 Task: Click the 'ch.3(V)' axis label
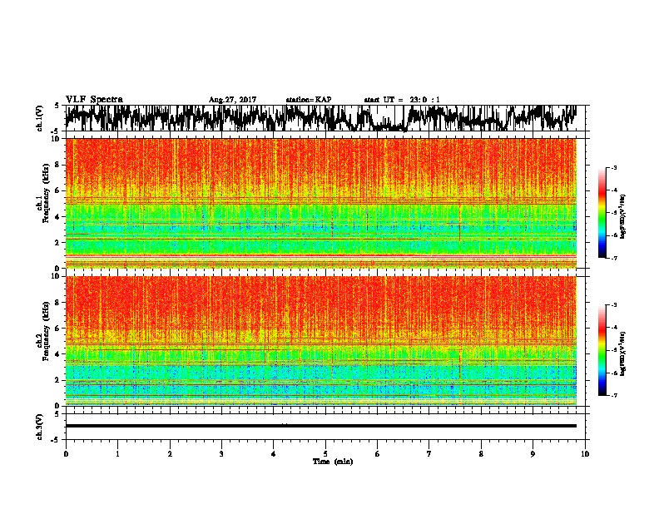40,427
